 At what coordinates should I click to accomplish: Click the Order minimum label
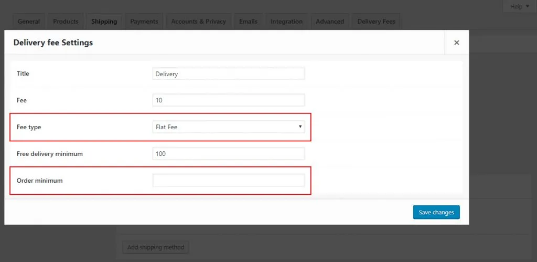[40, 181]
